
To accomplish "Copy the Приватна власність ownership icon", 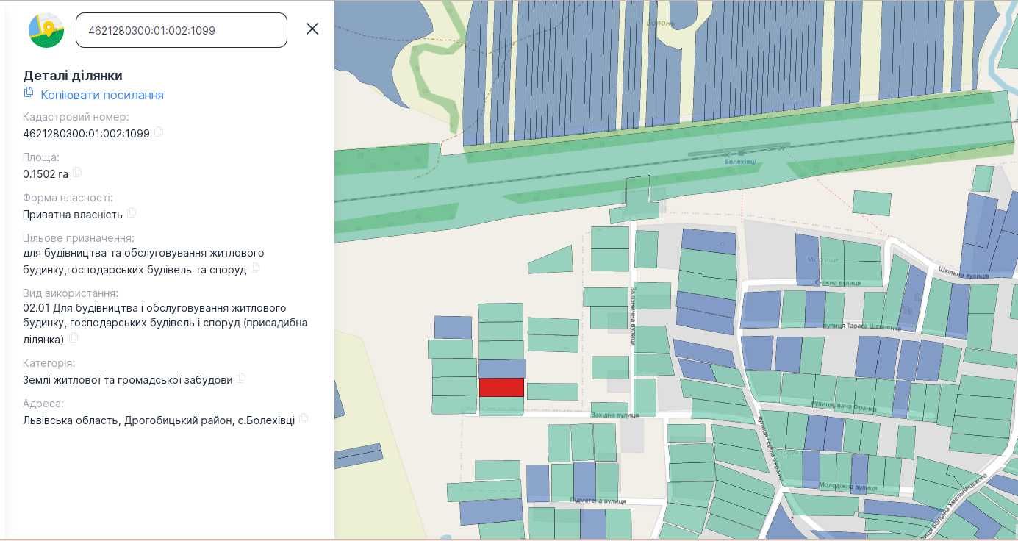I will [x=132, y=213].
